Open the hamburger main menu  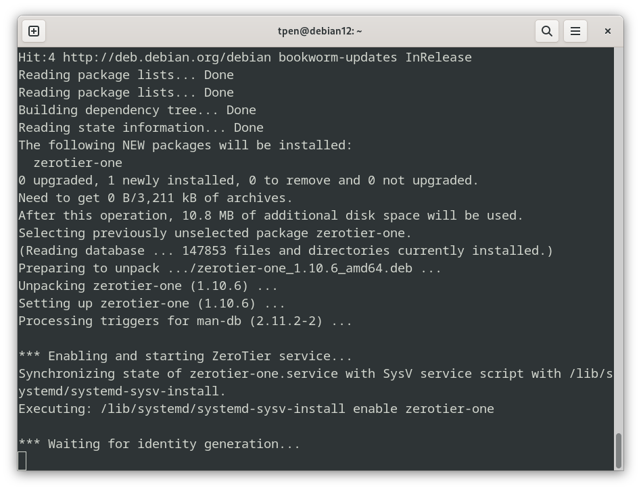(575, 31)
